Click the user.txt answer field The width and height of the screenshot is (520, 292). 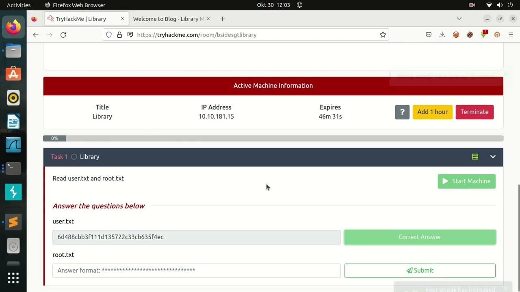coord(196,237)
